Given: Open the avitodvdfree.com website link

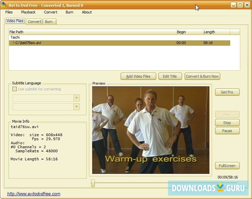Looking at the screenshot, I should pyautogui.click(x=34, y=194).
